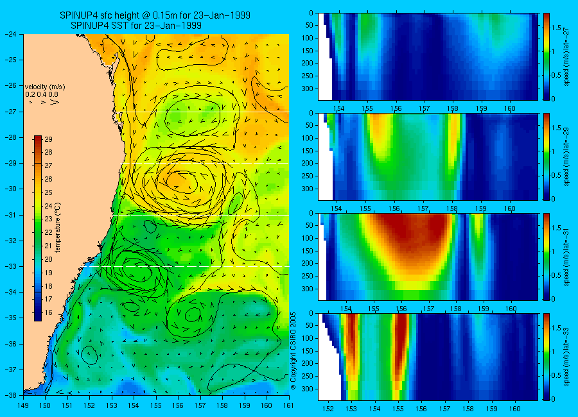Click the '0.2 0.4 0.8' velocity scale values
Viewport: 578px width, 417px height.
pyautogui.click(x=42, y=94)
